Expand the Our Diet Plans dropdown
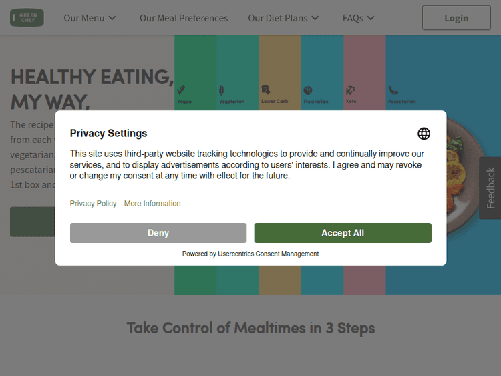The image size is (501, 376). (283, 18)
